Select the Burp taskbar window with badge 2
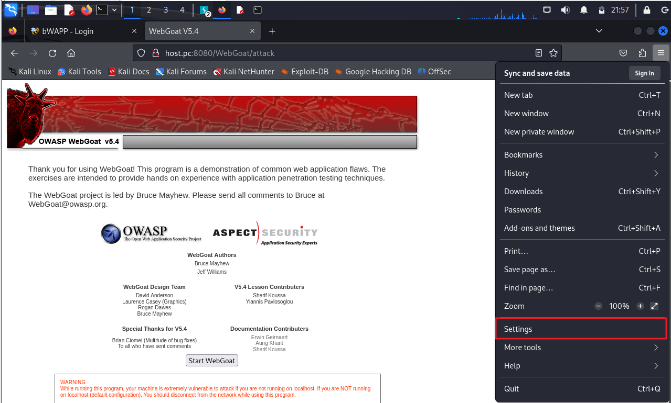 coord(205,9)
